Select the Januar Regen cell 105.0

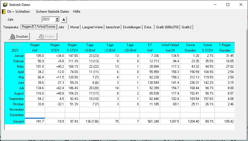[35, 56]
